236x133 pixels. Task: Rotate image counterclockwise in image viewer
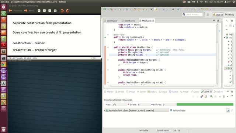(62, 11)
